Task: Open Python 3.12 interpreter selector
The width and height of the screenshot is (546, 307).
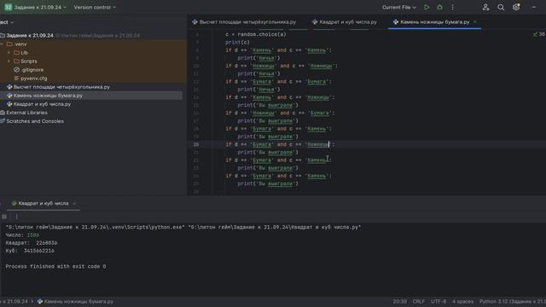Action: 513,301
